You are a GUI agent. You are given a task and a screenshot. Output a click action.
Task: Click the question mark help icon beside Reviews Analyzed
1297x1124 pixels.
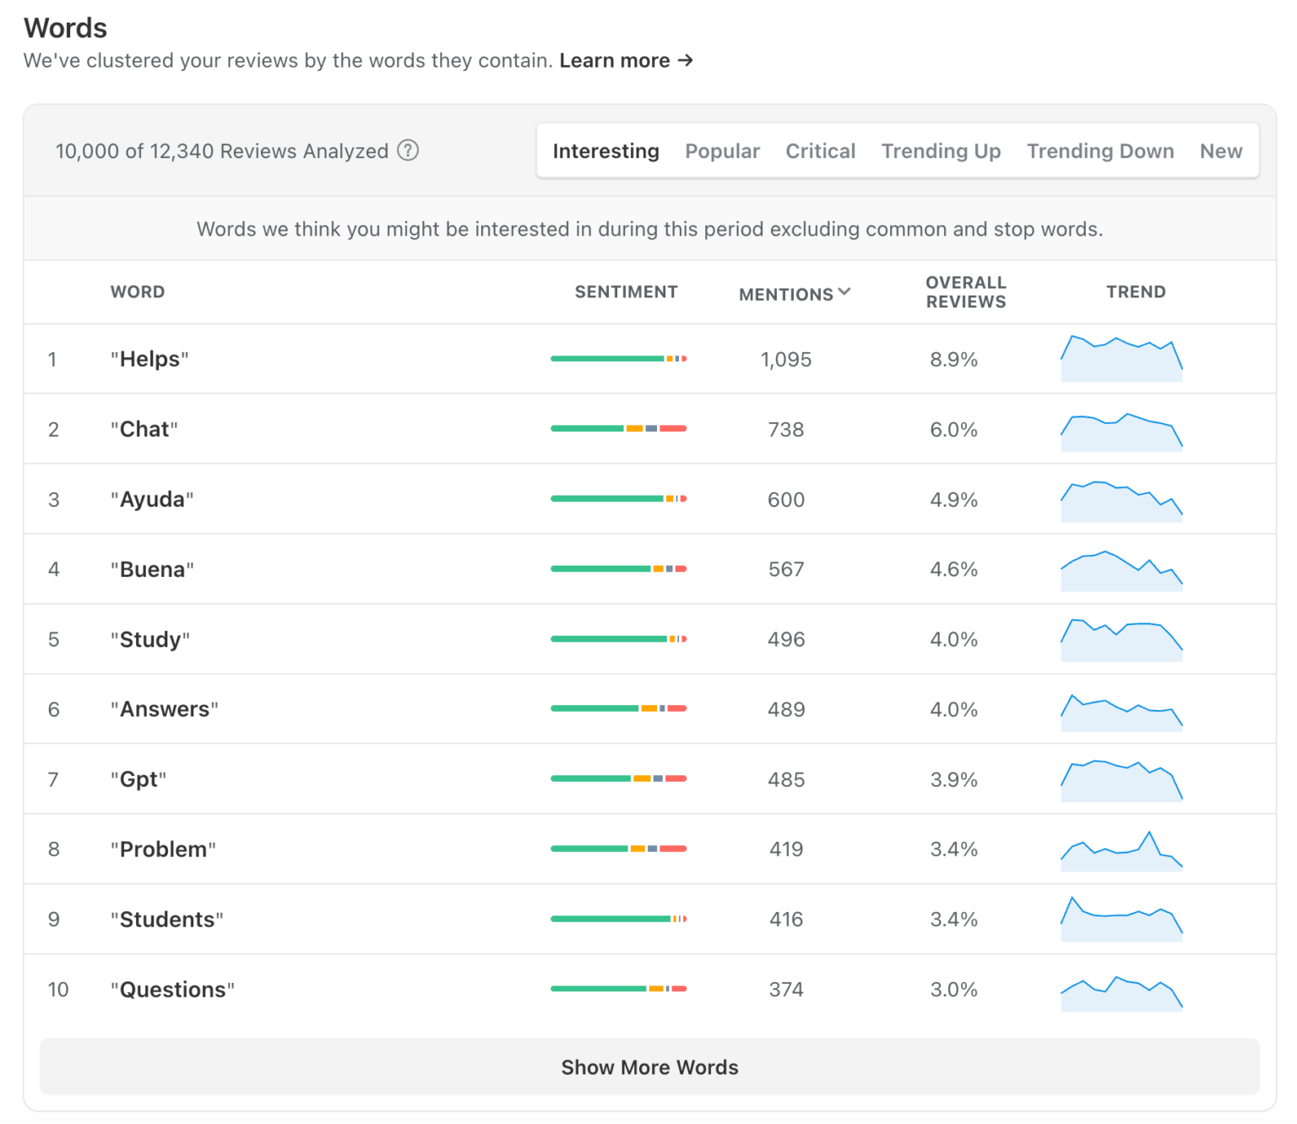pyautogui.click(x=408, y=150)
